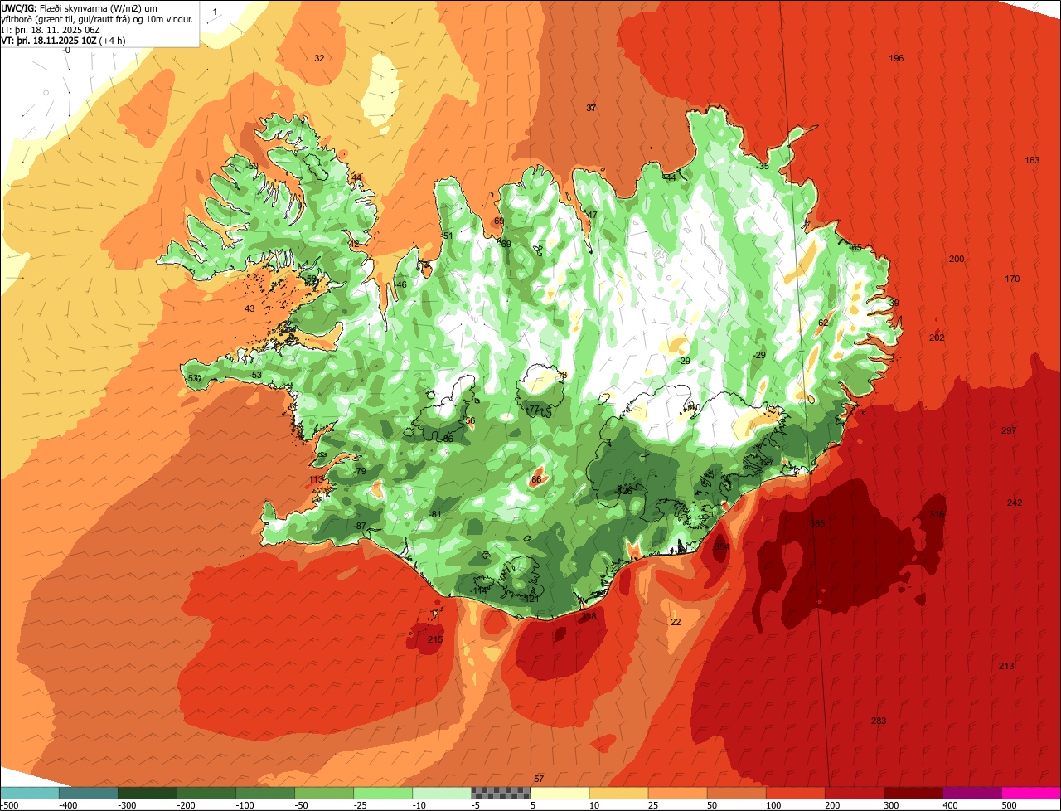Click the checkered legend swatch between -5 and 5

coord(501,794)
